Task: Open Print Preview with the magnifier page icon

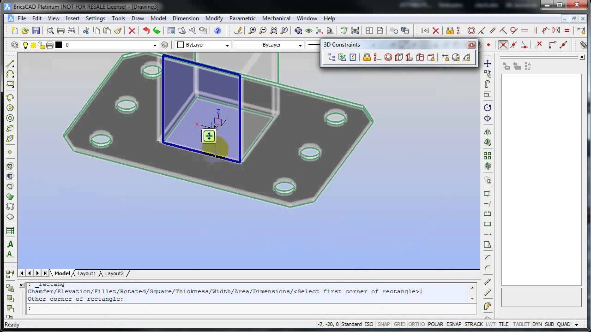Action: click(50, 31)
